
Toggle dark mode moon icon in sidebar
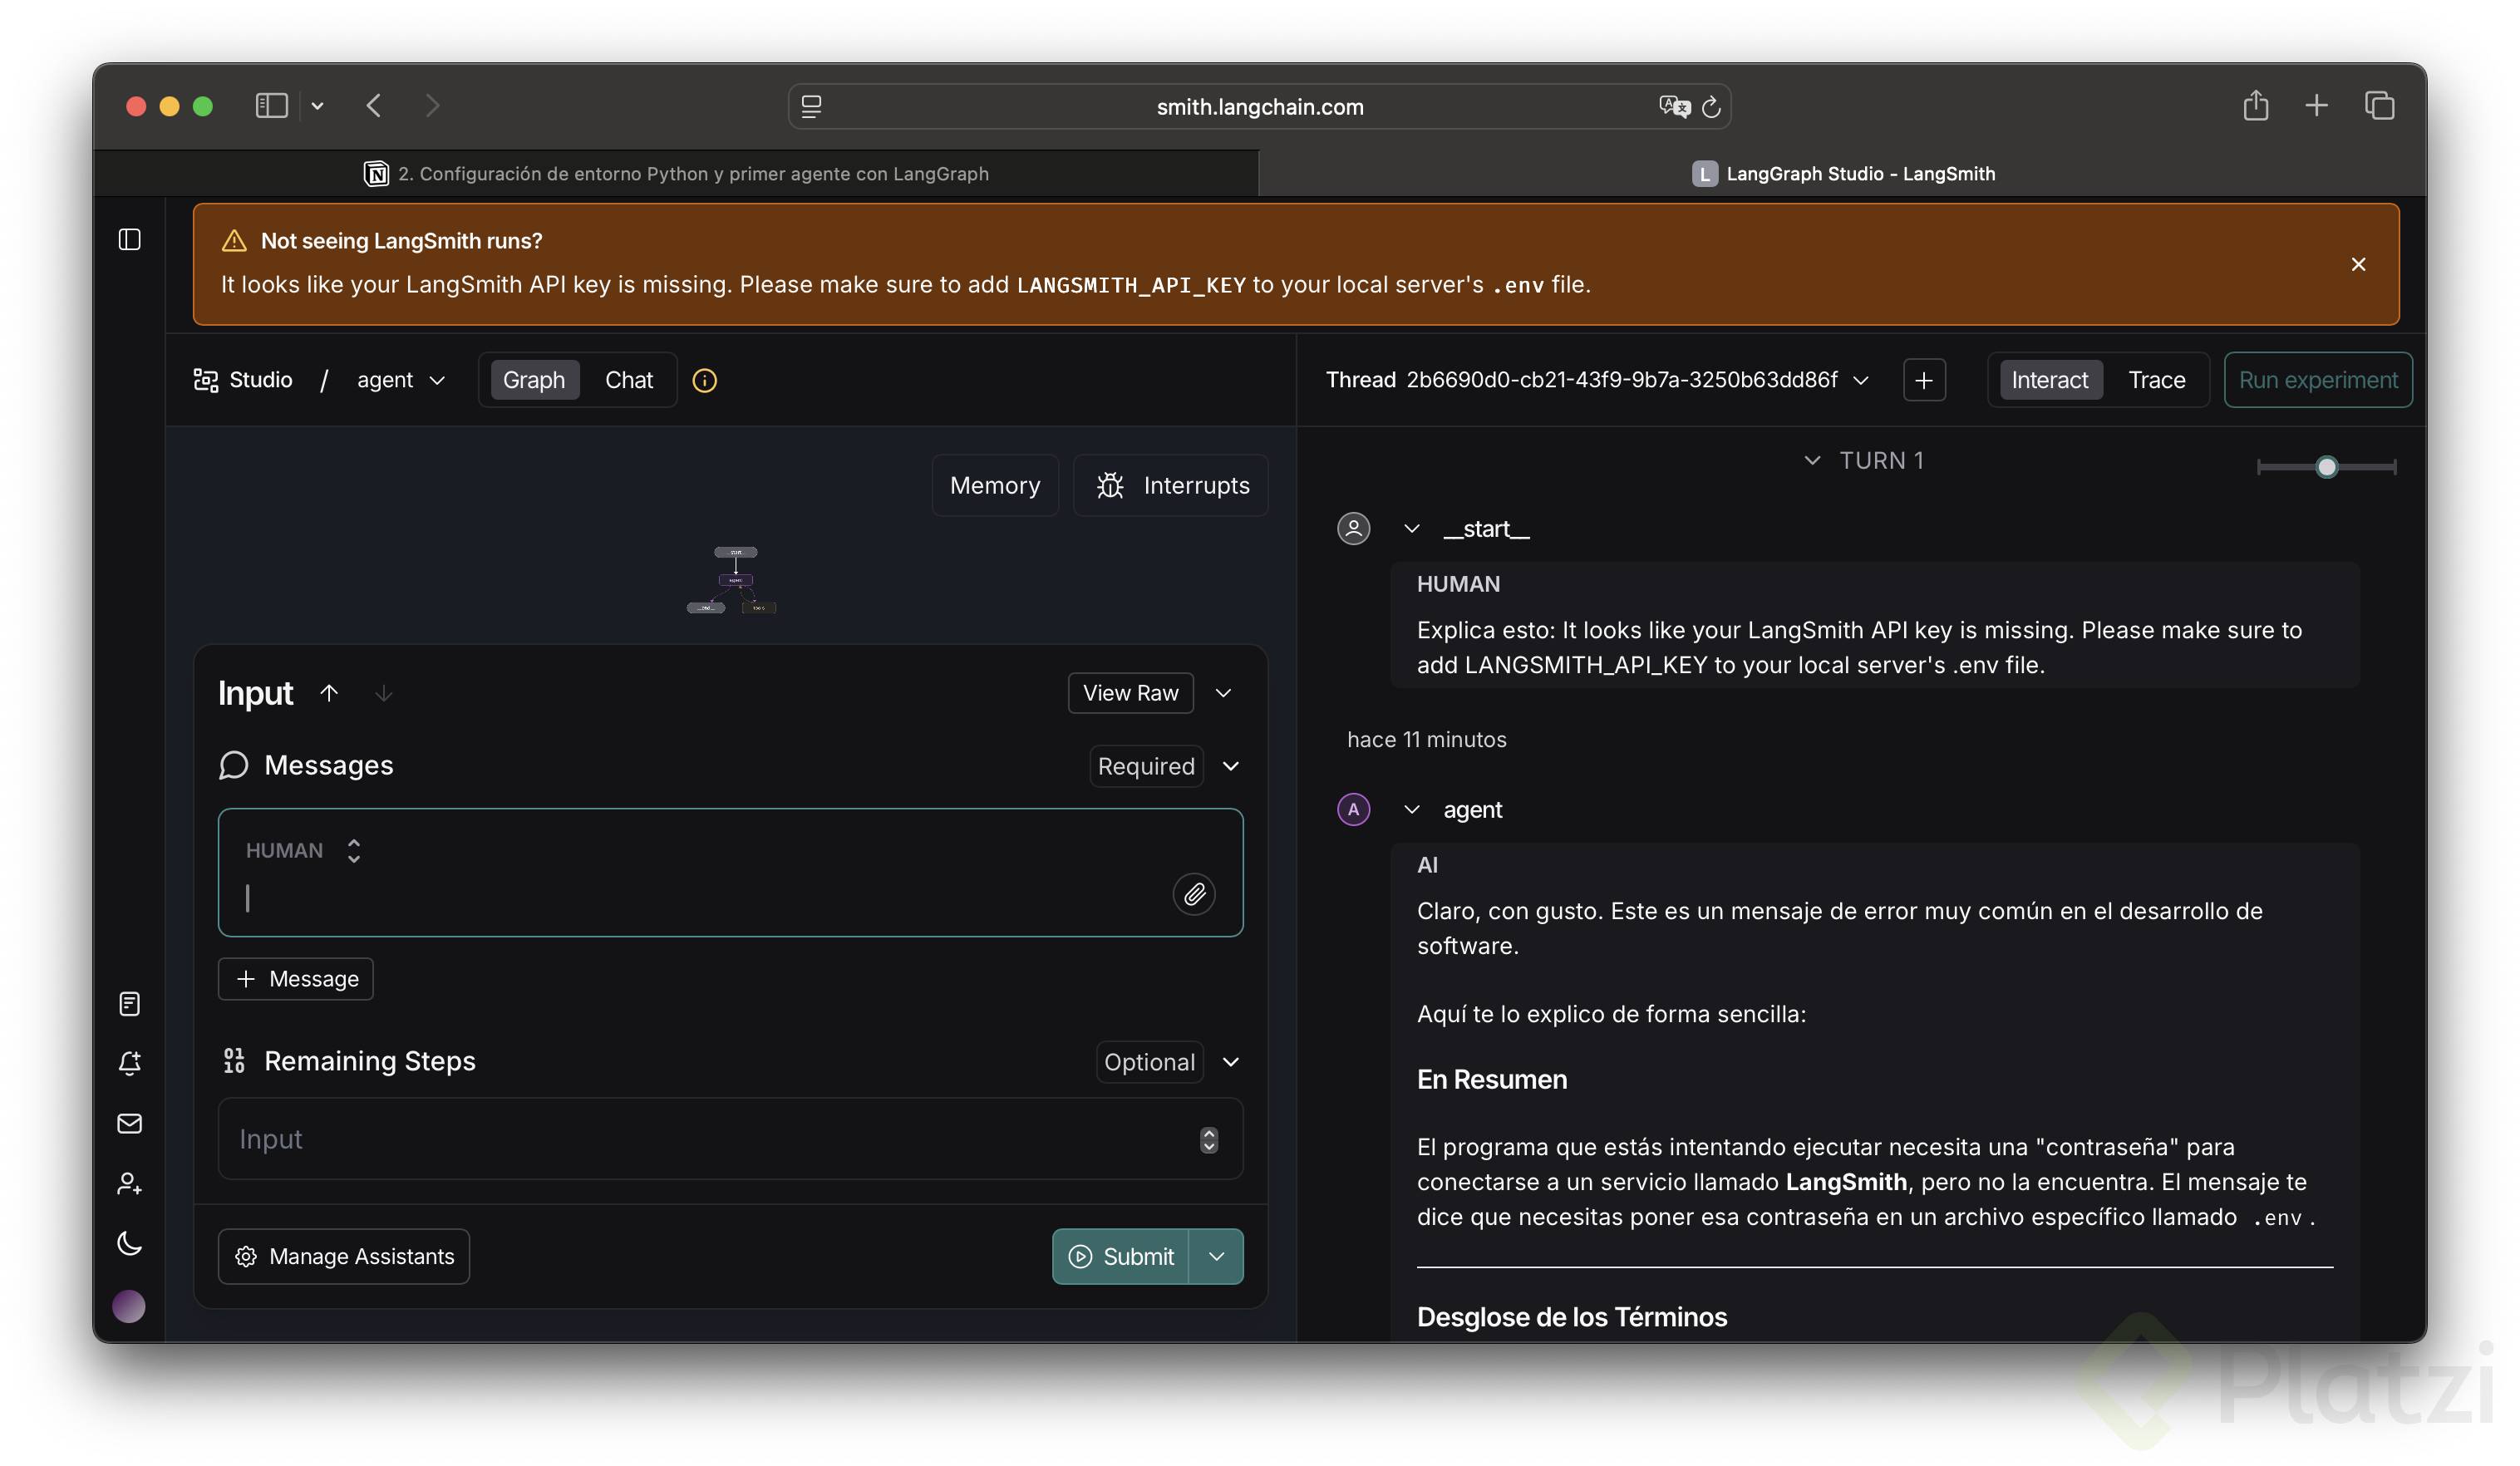click(130, 1243)
